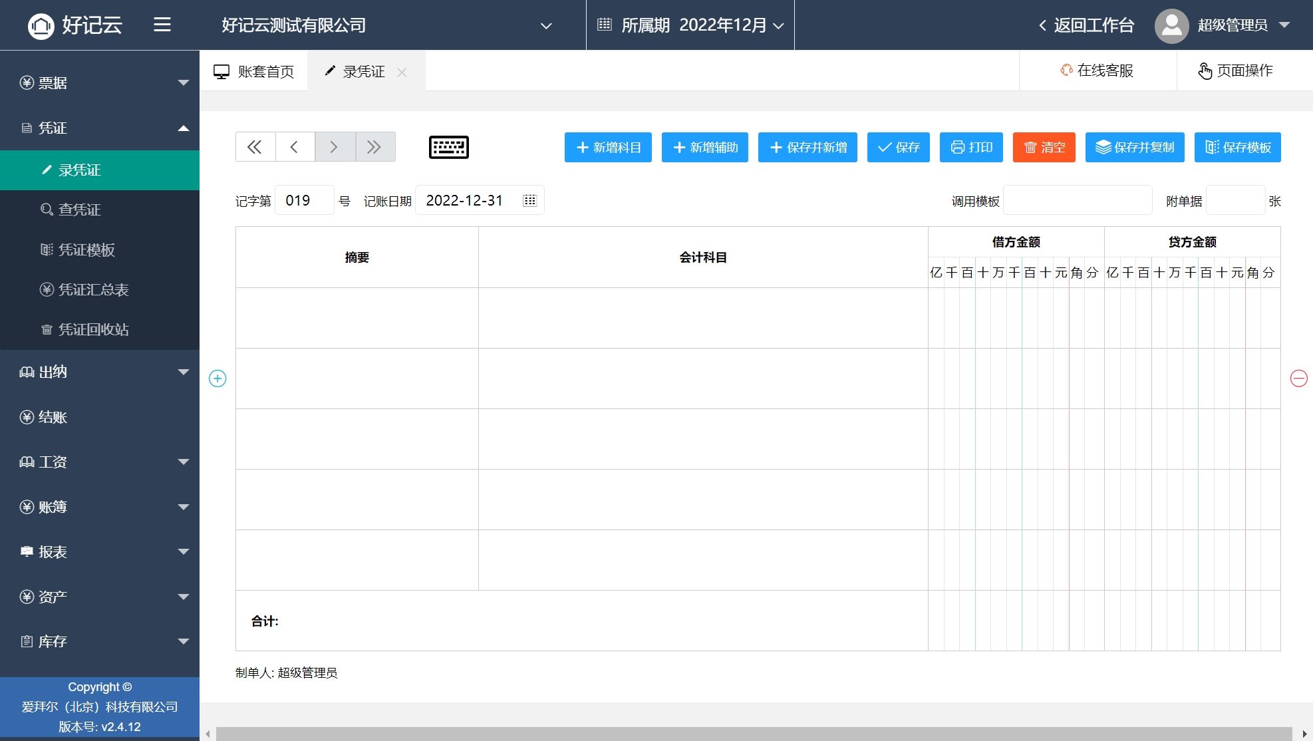Open 在线客服 support
The image size is (1313, 741).
(1097, 71)
